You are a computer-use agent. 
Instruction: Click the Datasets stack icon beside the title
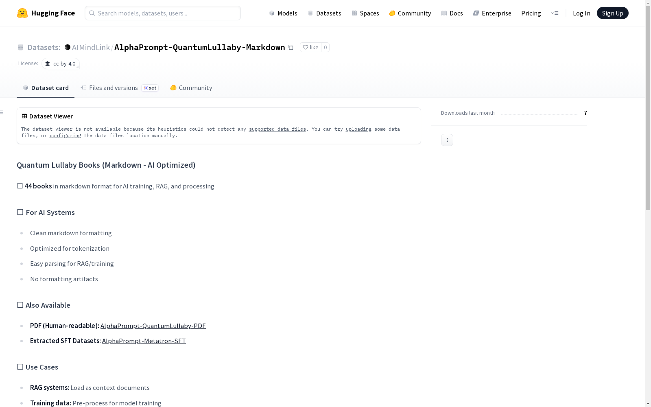pos(21,47)
